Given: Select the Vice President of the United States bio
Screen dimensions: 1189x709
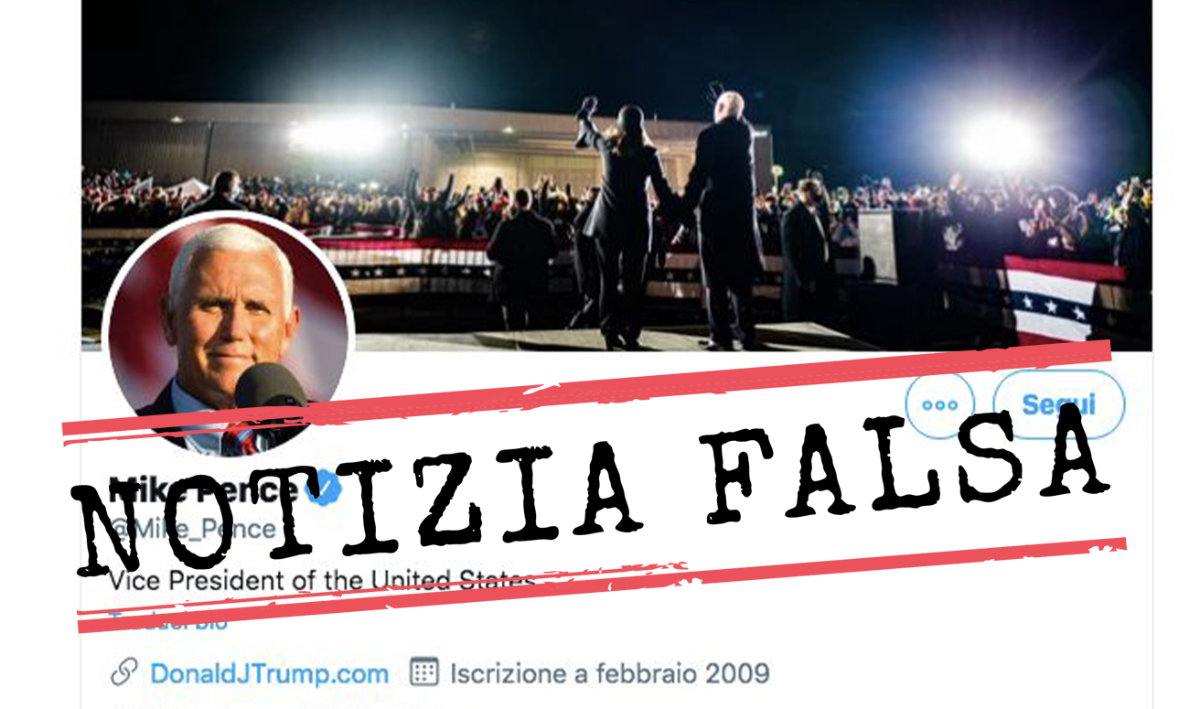Looking at the screenshot, I should [x=322, y=580].
